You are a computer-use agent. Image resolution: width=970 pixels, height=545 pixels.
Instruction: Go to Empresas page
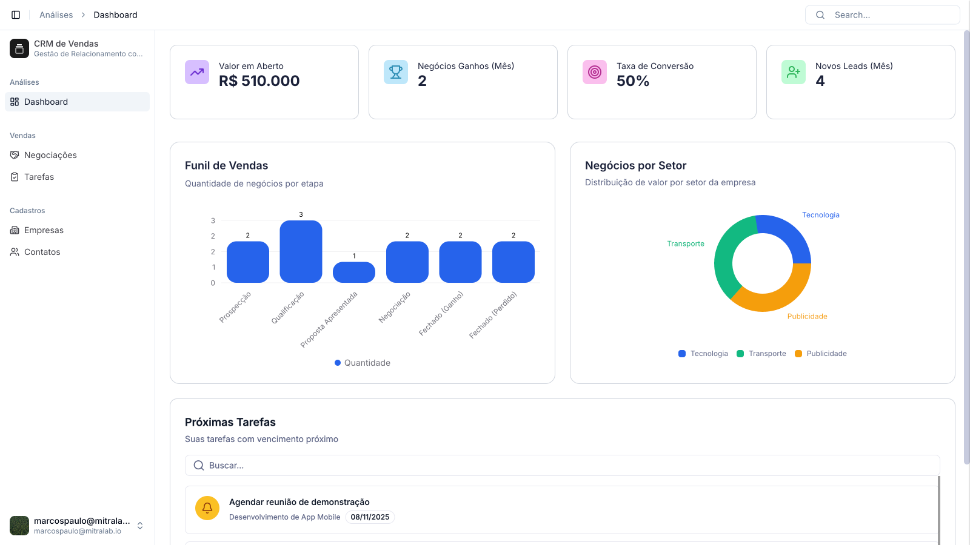coord(44,230)
